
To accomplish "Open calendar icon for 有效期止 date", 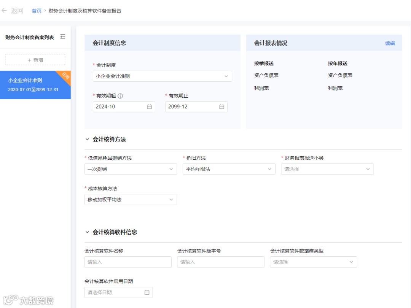I will point(221,106).
